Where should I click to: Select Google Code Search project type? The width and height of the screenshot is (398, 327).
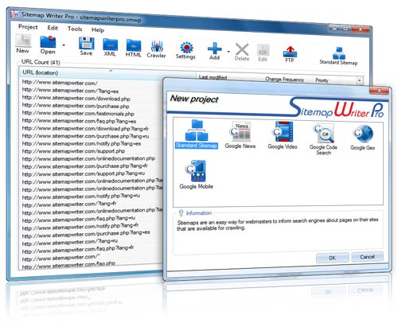(x=323, y=139)
